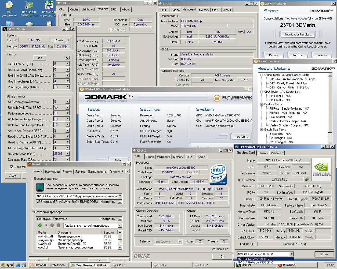Click Настроить triangle beside 256-битный G71 line
337x269 pixels.
tap(120, 202)
